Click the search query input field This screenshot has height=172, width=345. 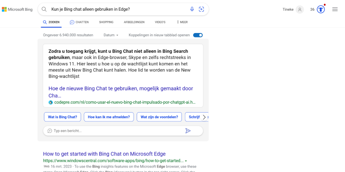(x=119, y=9)
